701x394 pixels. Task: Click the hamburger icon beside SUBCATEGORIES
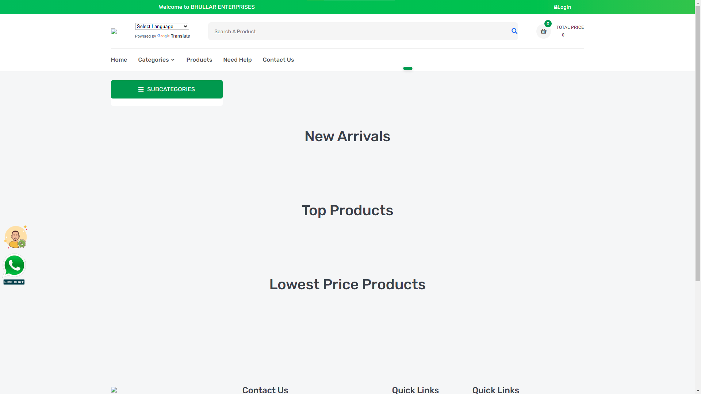point(141,89)
